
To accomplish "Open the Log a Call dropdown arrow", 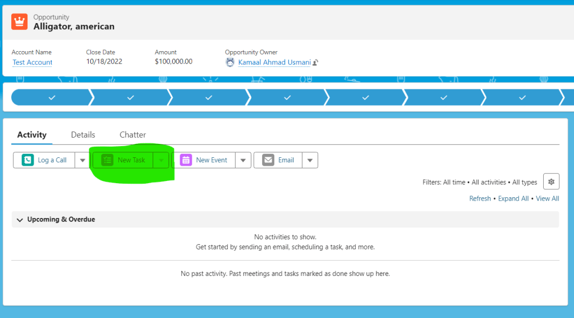I will pyautogui.click(x=82, y=160).
